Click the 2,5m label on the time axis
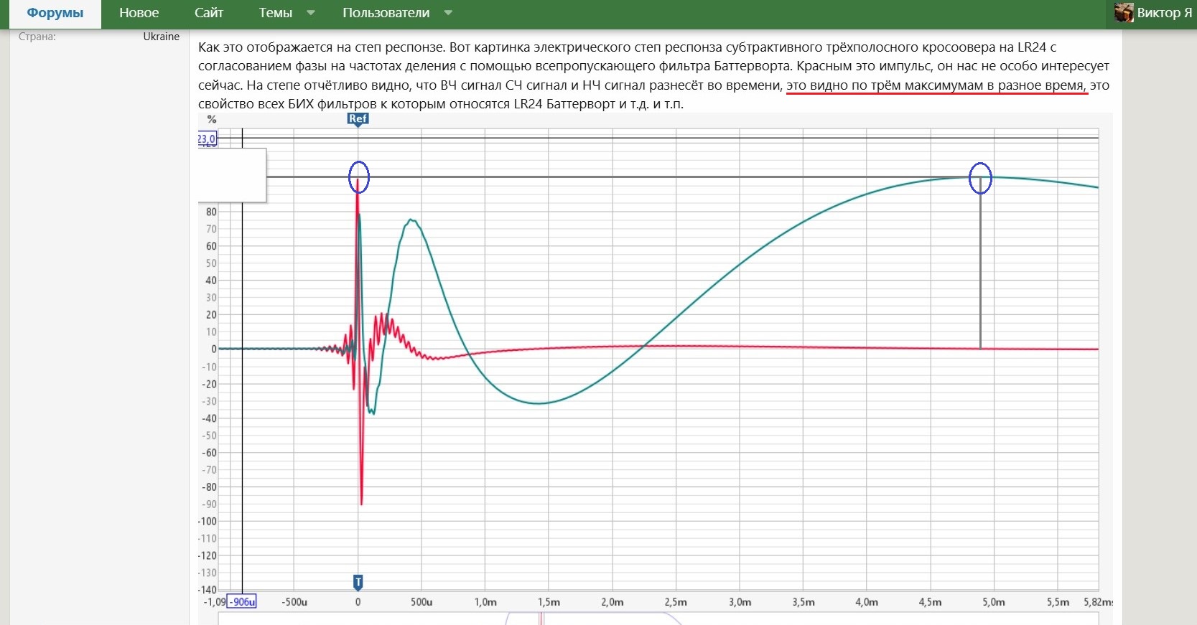 point(676,602)
